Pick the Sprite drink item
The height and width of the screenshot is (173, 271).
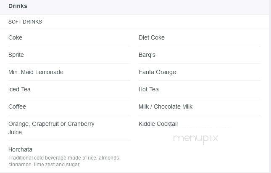coord(16,55)
